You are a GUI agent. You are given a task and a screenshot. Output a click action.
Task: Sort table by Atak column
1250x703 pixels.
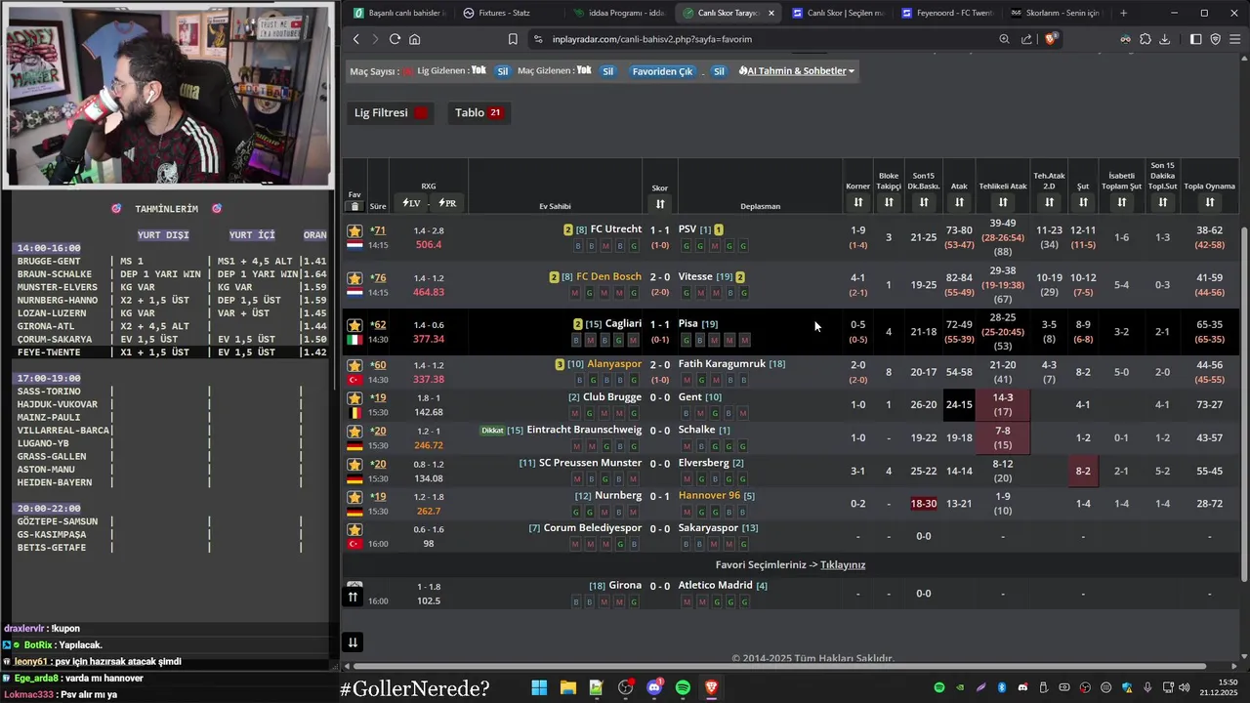click(x=959, y=202)
